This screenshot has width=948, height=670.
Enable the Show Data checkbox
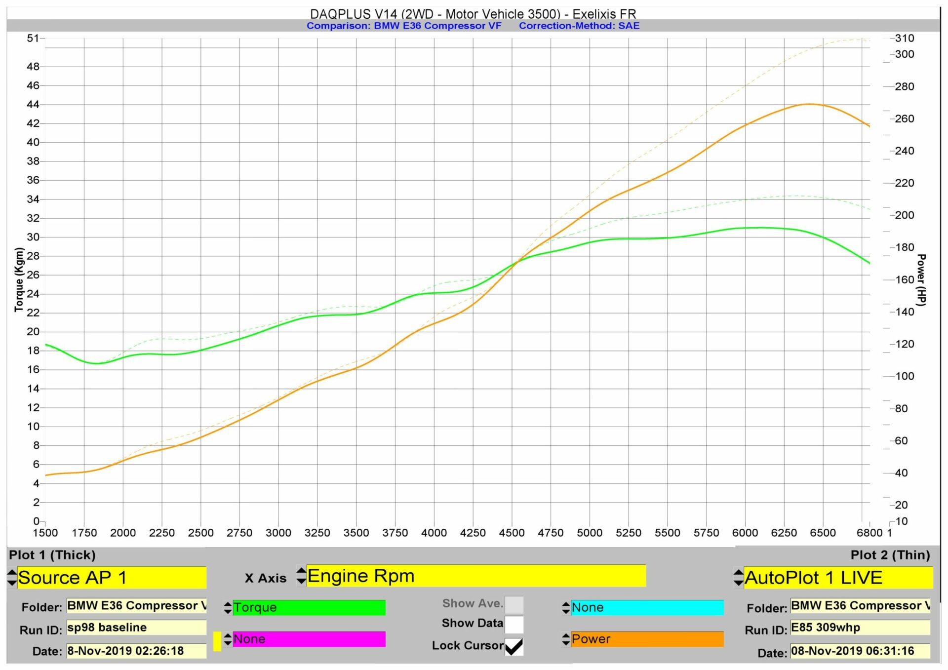513,624
